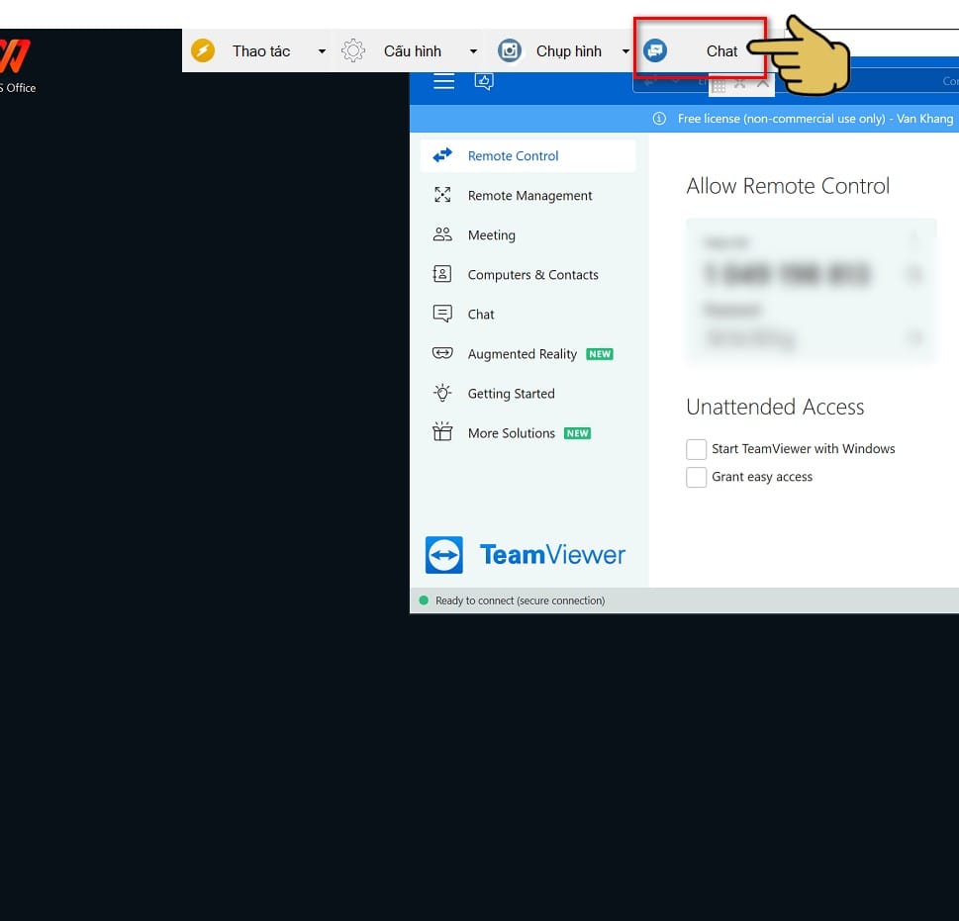Screen dimensions: 959x921
Task: Select Augmented Reality in sidebar
Action: pos(527,354)
